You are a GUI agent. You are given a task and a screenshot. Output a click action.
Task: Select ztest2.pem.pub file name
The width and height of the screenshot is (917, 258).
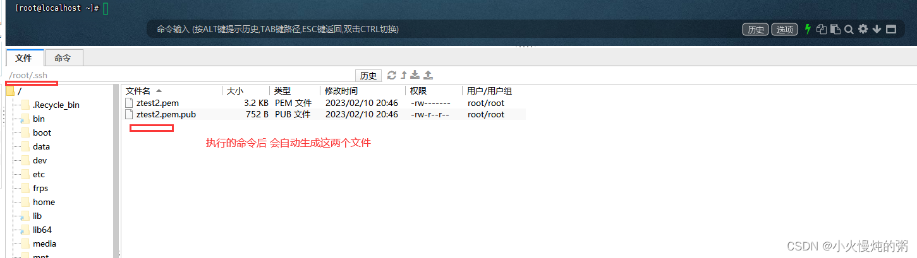click(x=166, y=114)
